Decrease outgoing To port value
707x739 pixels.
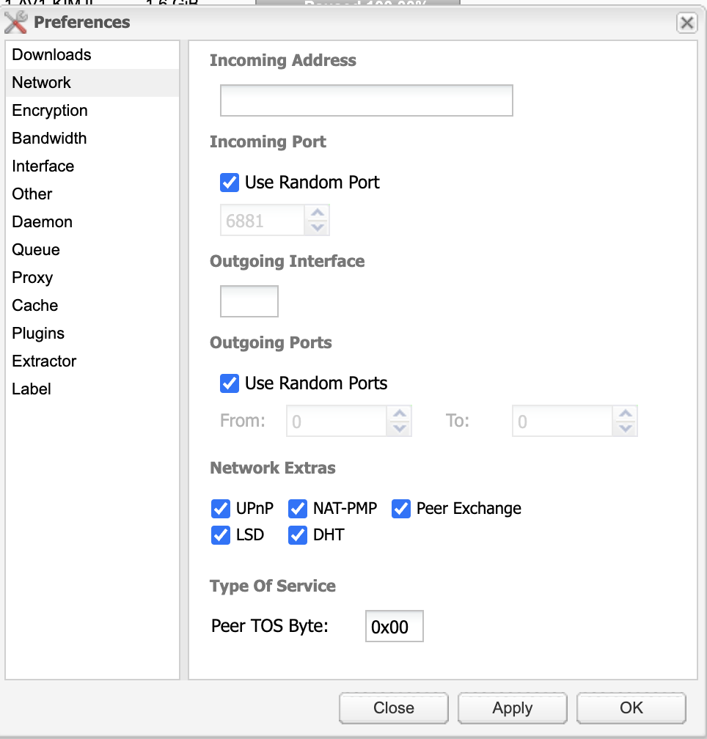tap(625, 428)
